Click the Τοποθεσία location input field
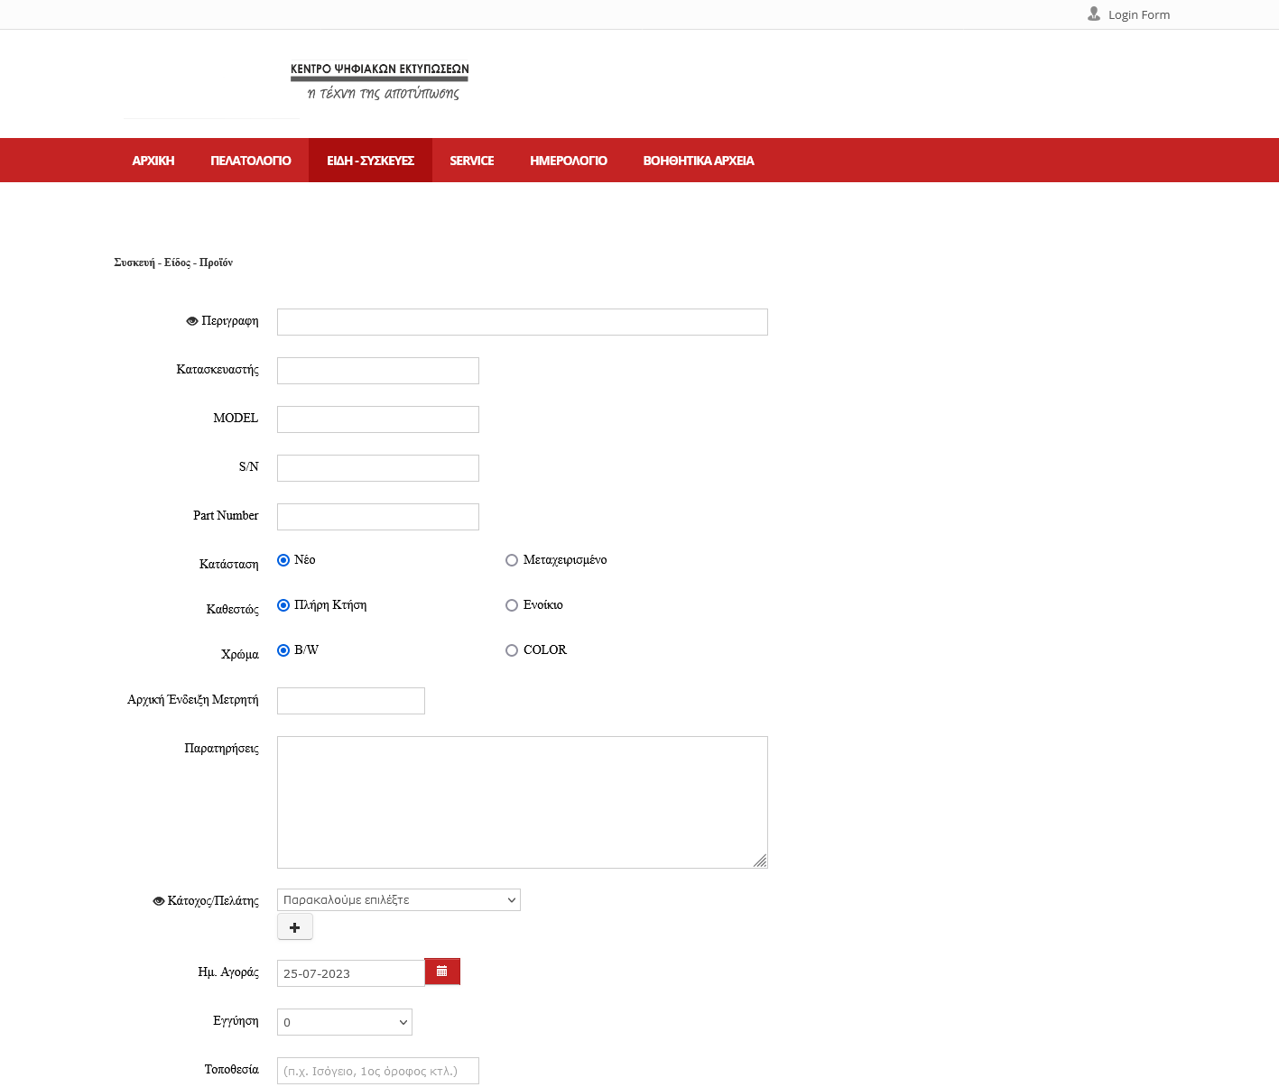Viewport: 1279px width, 1087px height. [377, 1071]
